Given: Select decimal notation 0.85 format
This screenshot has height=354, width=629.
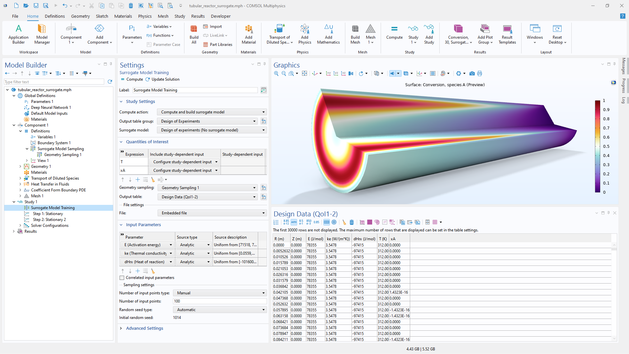Looking at the screenshot, I should click(316, 222).
